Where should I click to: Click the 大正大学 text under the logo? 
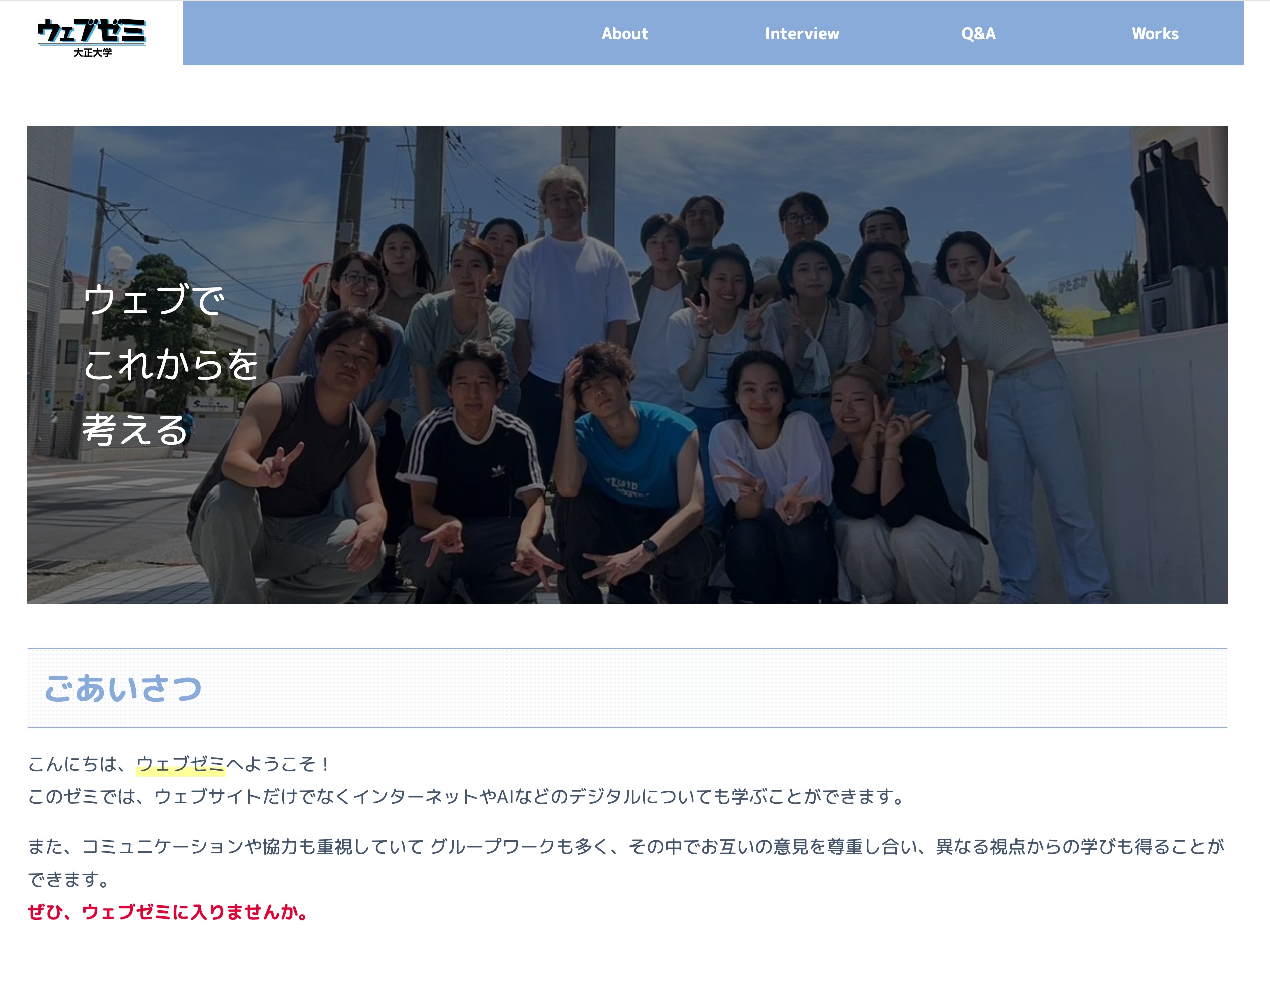[92, 53]
